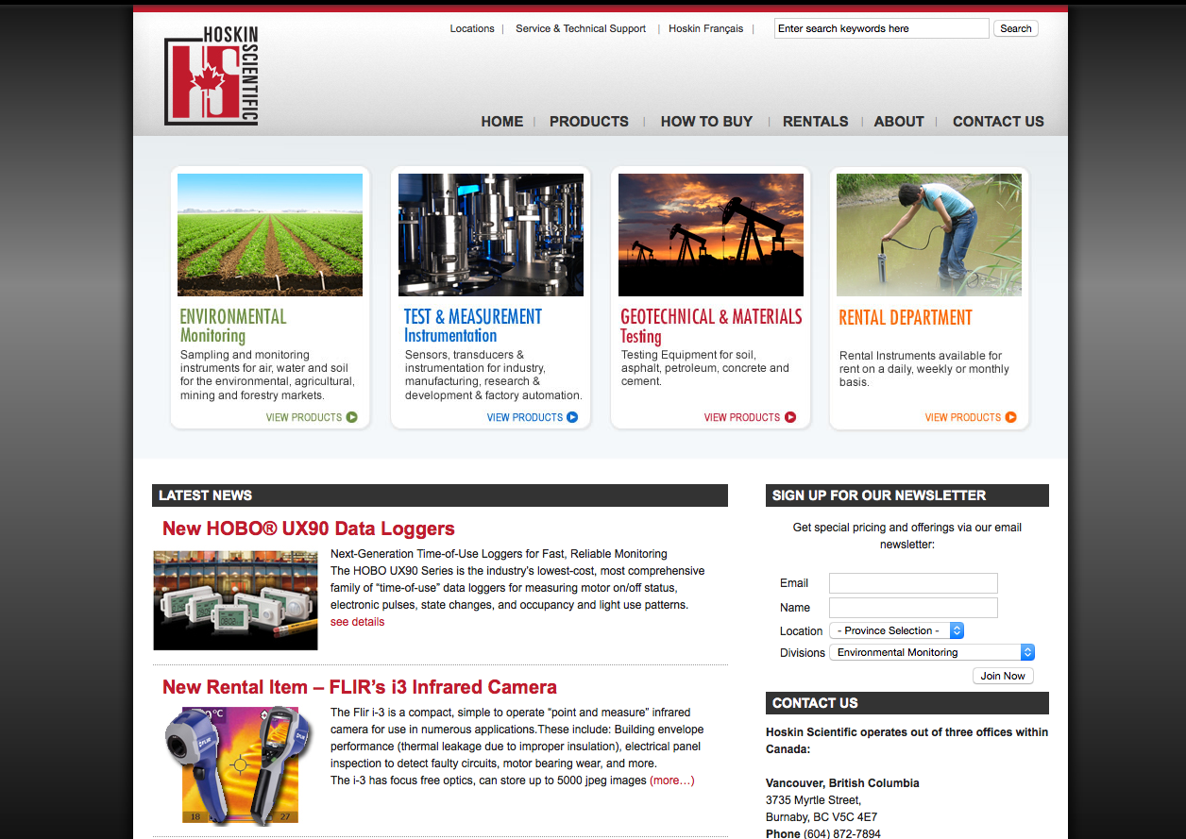Click VIEW PRODUCTS under Test & Measurement
This screenshot has height=839, width=1186.
click(525, 417)
